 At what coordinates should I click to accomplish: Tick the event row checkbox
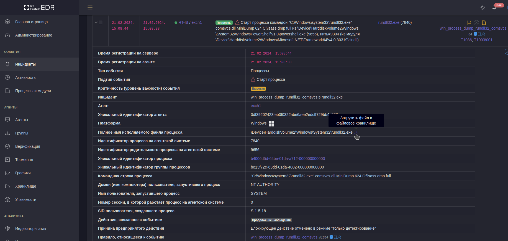point(101,22)
